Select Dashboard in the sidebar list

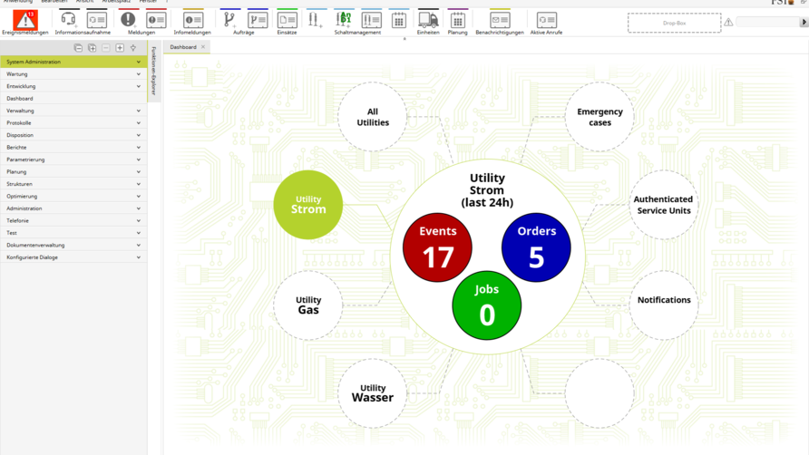coord(20,99)
